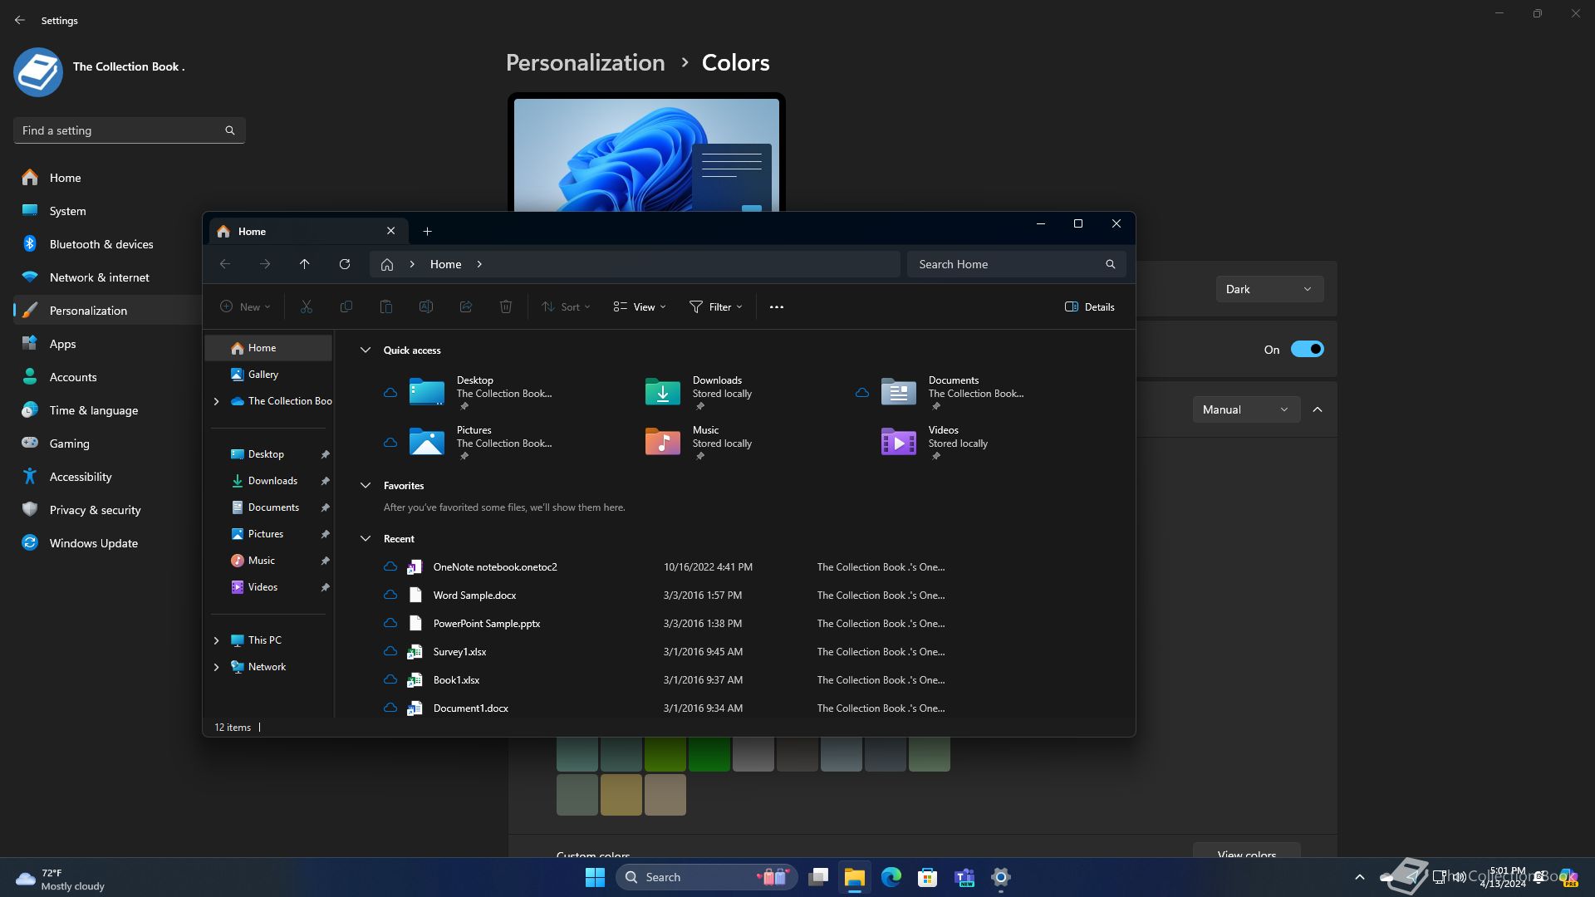The image size is (1595, 897).
Task: Go forward in File Explorer navigation
Action: point(265,264)
